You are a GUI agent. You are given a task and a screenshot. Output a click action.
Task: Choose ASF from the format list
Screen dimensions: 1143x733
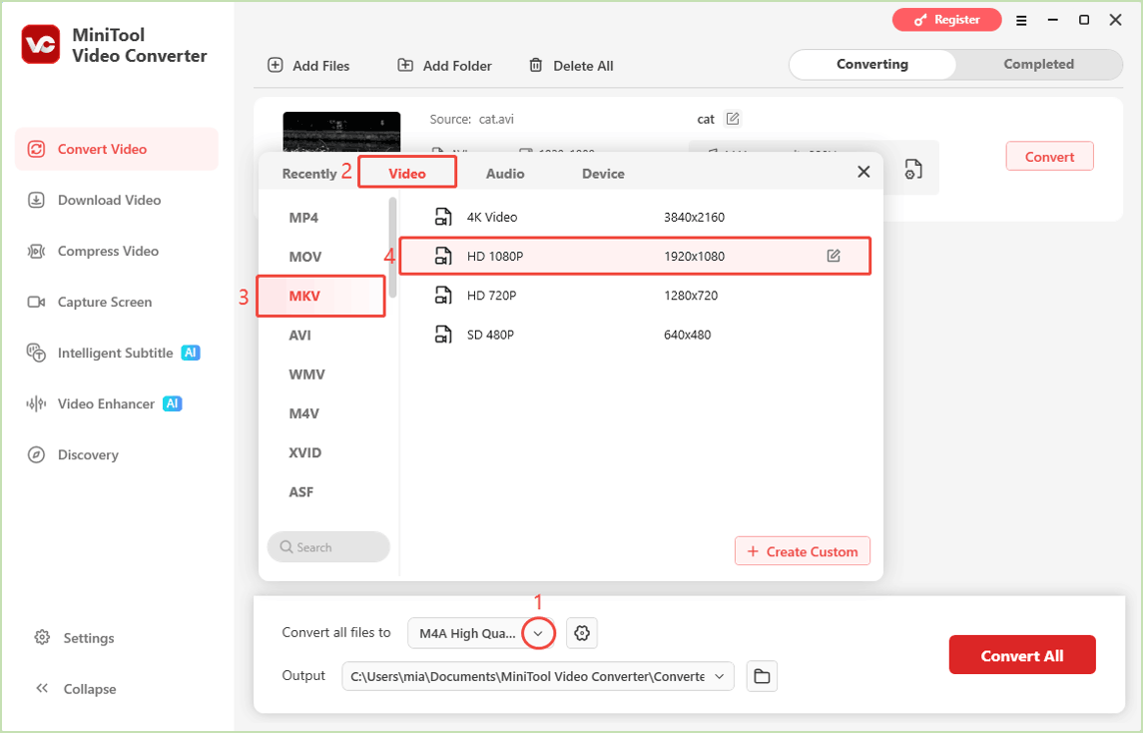point(301,492)
